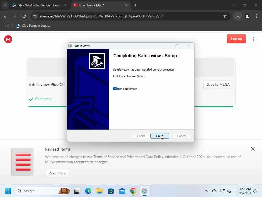The width and height of the screenshot is (262, 197).
Task: Click Cancel in the Satellaview+ setup dialog
Action: 181,136
